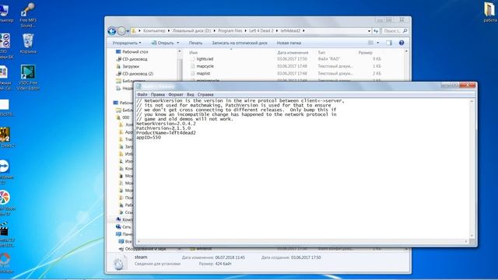Select the VSDC Free Video Editor shortcut
This screenshot has height=280, width=498.
28,78
